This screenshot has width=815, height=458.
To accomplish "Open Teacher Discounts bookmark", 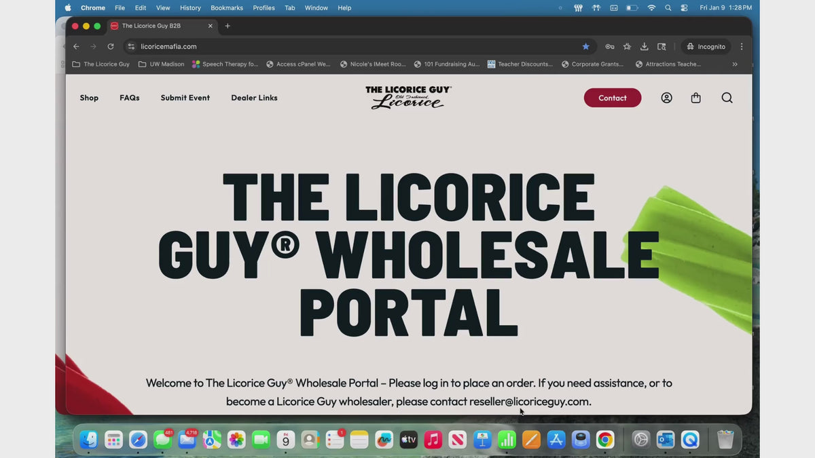I will tap(520, 64).
